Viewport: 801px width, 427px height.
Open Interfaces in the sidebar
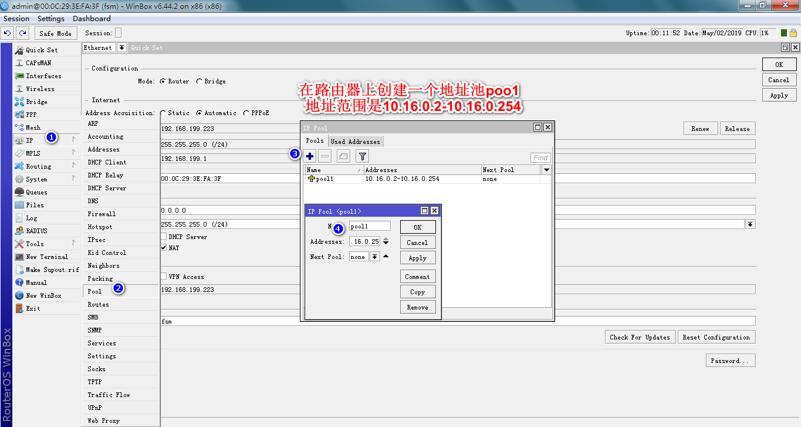[43, 76]
